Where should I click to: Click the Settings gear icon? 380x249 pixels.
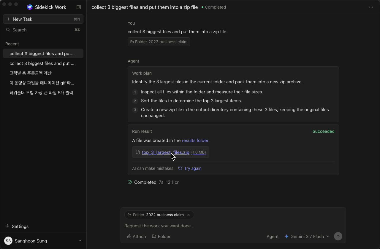pyautogui.click(x=7, y=226)
